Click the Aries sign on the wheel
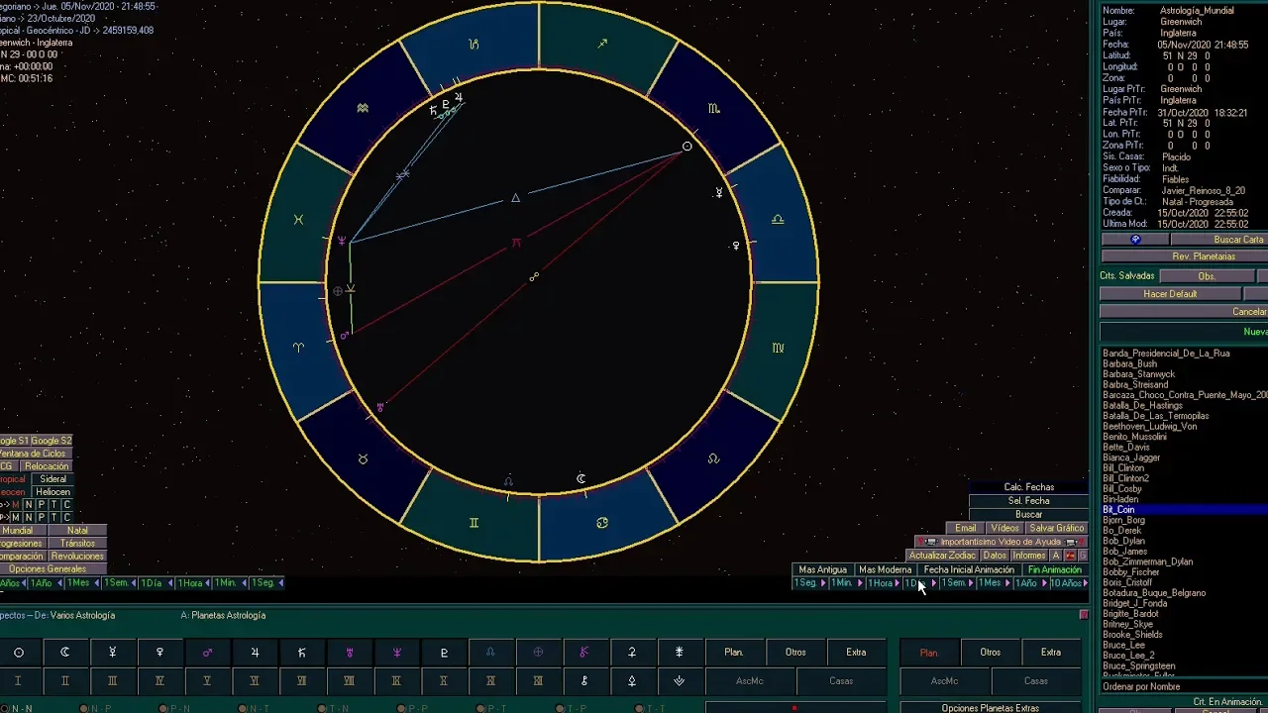This screenshot has height=713, width=1268. coord(299,348)
